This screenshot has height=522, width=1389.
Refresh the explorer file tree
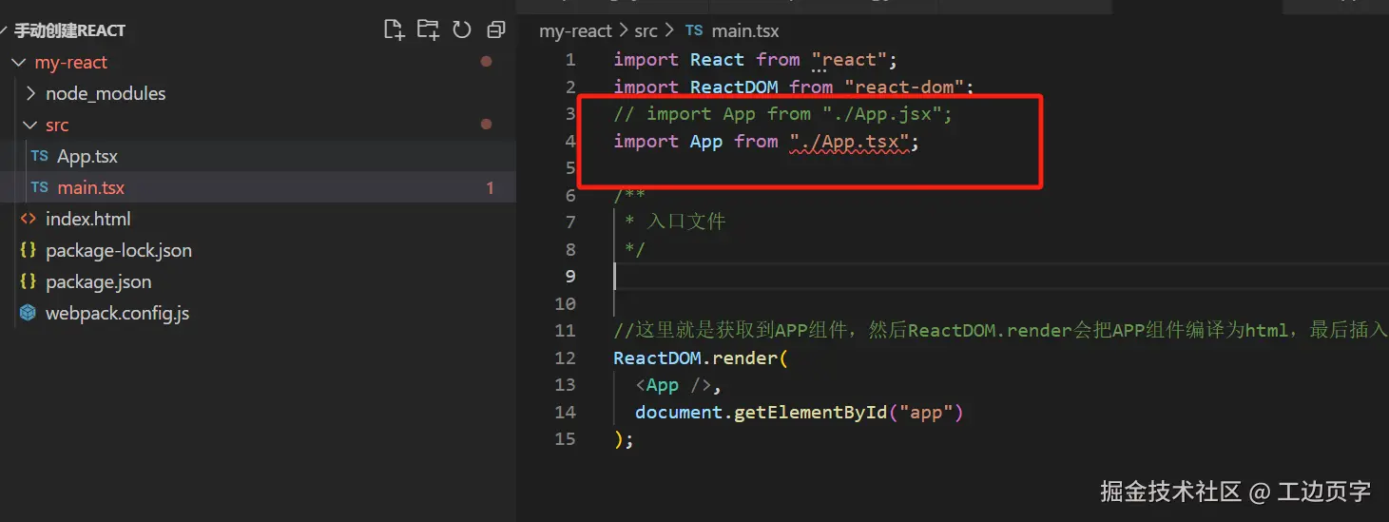click(462, 29)
